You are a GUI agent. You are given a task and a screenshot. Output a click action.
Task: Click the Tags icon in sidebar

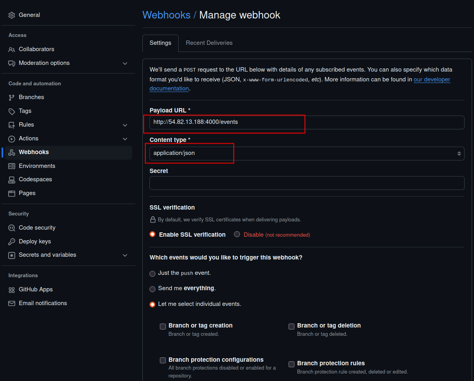[12, 111]
